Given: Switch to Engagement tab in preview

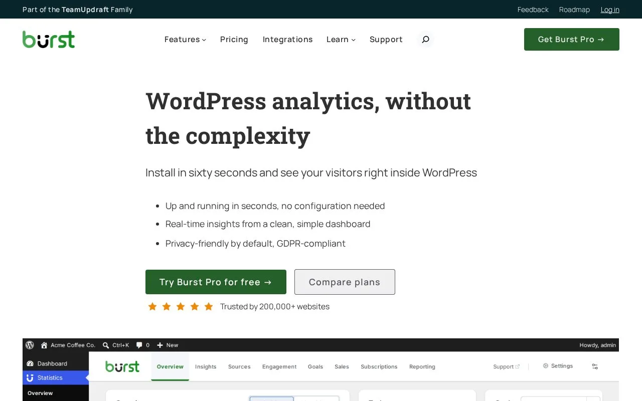Looking at the screenshot, I should coord(279,366).
